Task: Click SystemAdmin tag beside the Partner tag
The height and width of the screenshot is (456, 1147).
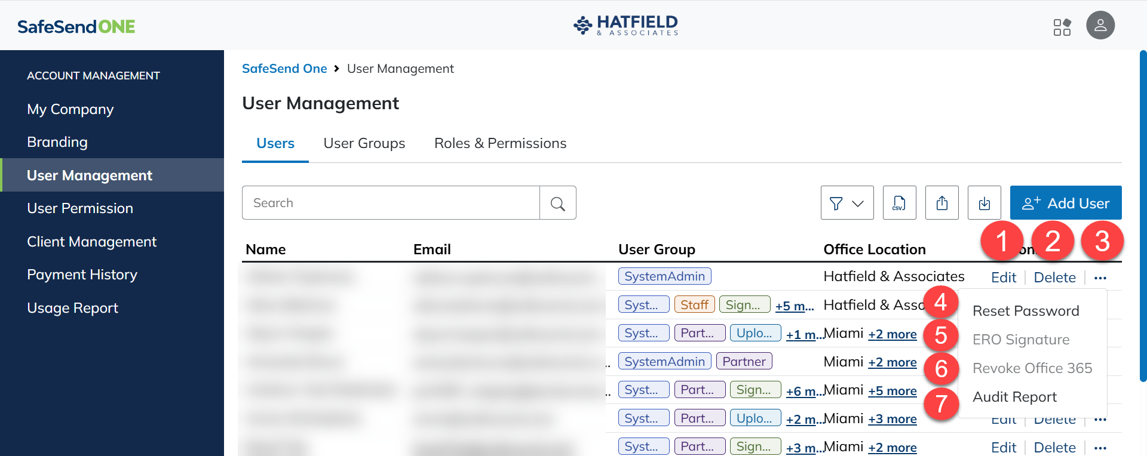Action: tap(665, 361)
